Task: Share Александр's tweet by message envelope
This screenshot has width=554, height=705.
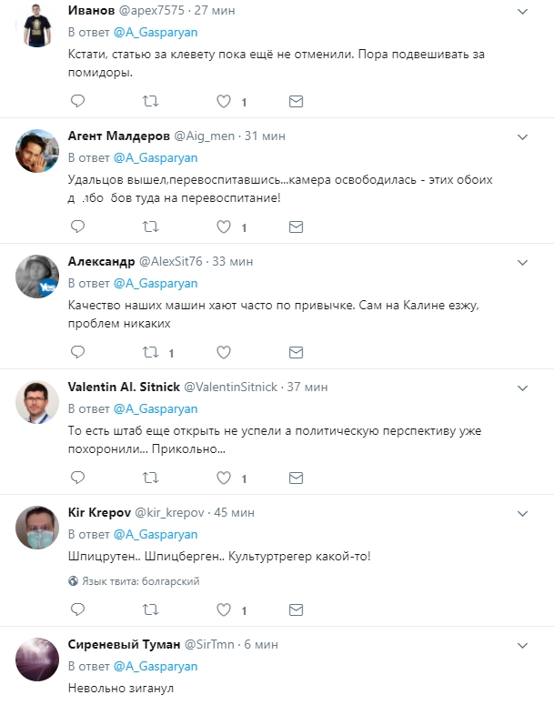Action: pos(296,351)
